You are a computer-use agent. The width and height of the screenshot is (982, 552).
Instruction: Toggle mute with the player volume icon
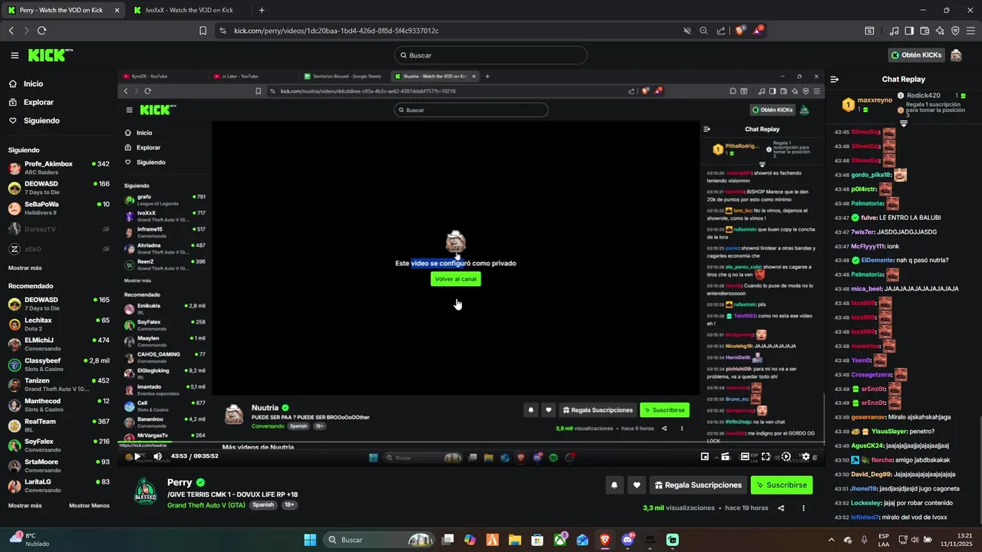(157, 456)
